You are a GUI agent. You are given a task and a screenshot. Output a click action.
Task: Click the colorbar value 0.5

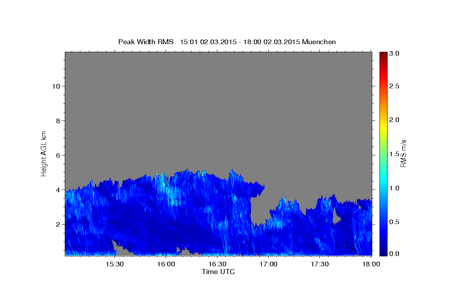(x=394, y=221)
